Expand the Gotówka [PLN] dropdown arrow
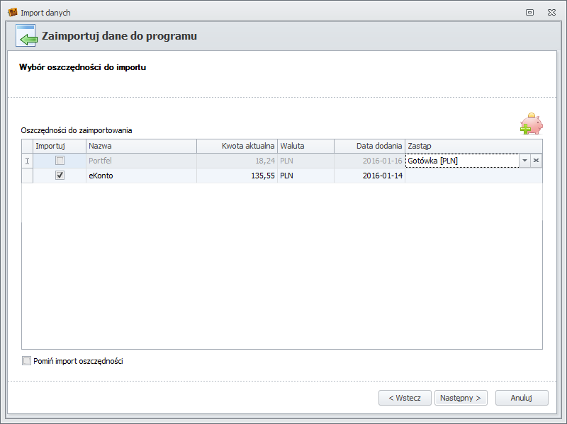 [x=524, y=161]
